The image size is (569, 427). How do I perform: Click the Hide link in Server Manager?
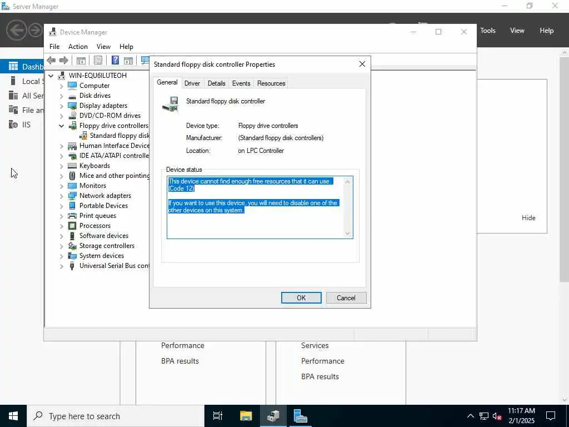[x=528, y=218]
